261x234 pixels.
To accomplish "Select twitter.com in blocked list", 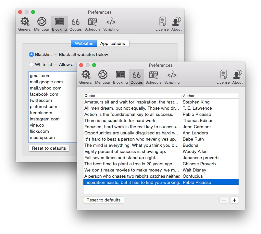I will click(x=41, y=100).
